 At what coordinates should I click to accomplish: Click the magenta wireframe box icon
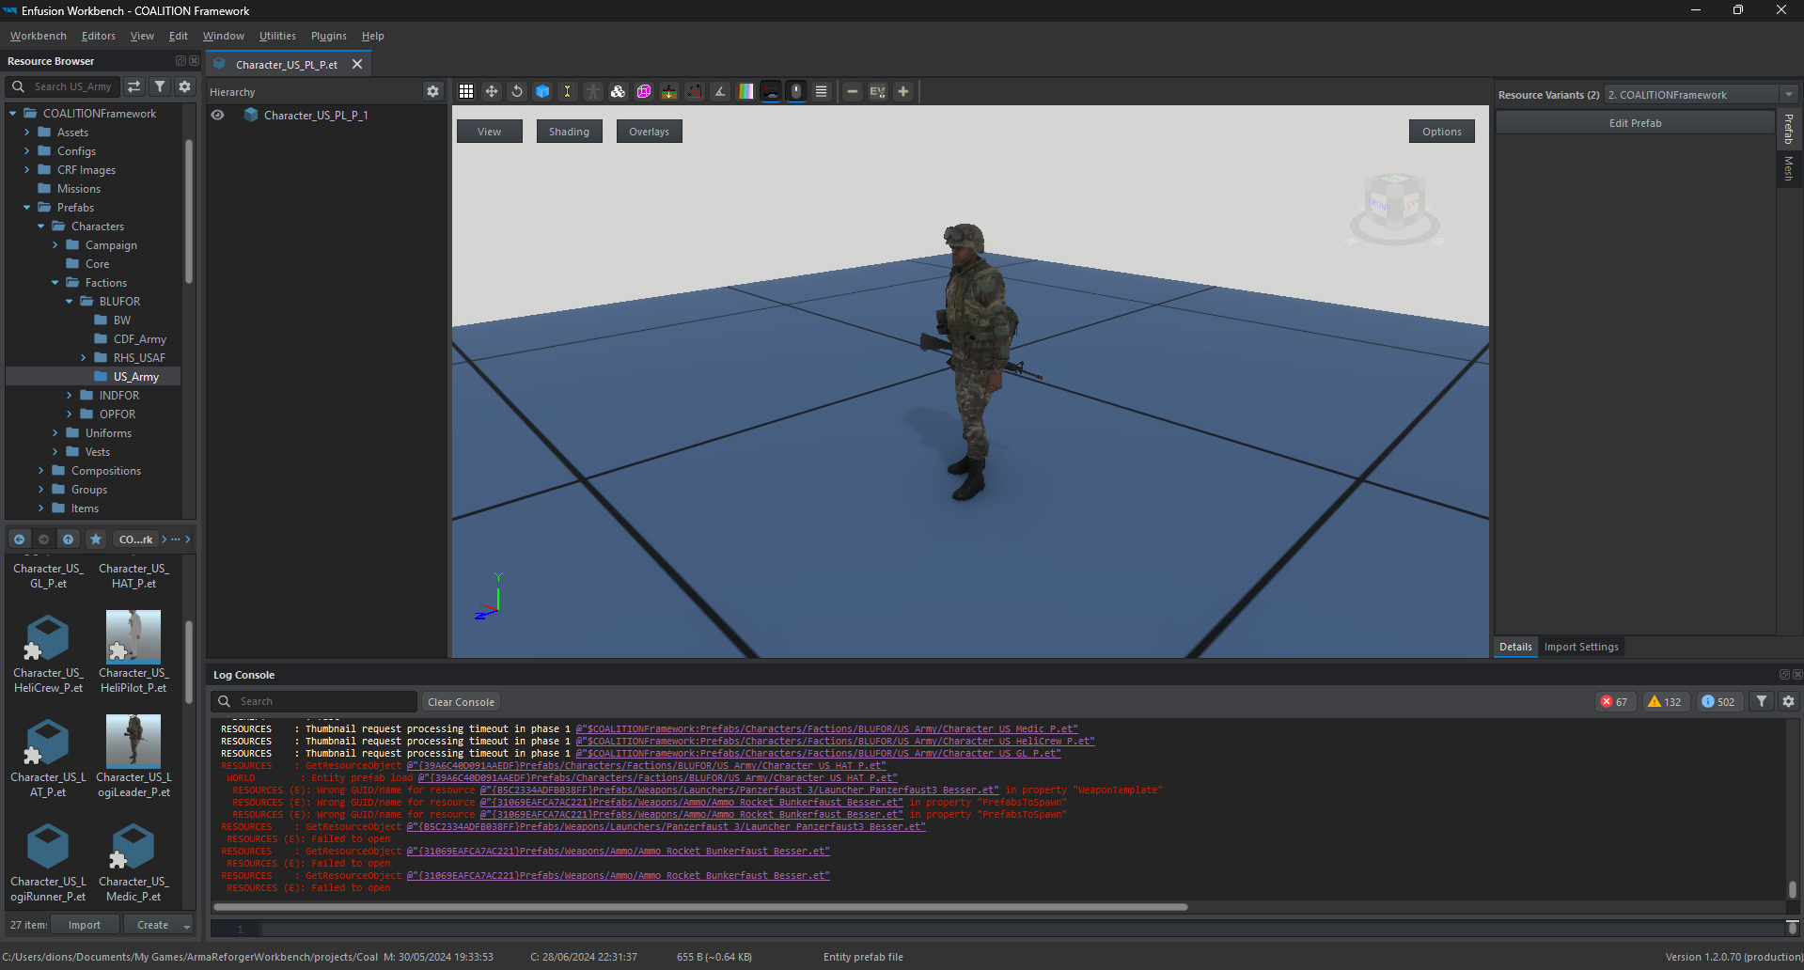pyautogui.click(x=644, y=91)
